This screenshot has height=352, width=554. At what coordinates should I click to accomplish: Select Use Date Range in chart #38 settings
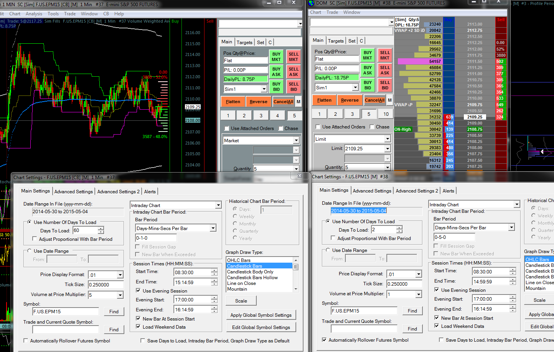[x=328, y=250]
